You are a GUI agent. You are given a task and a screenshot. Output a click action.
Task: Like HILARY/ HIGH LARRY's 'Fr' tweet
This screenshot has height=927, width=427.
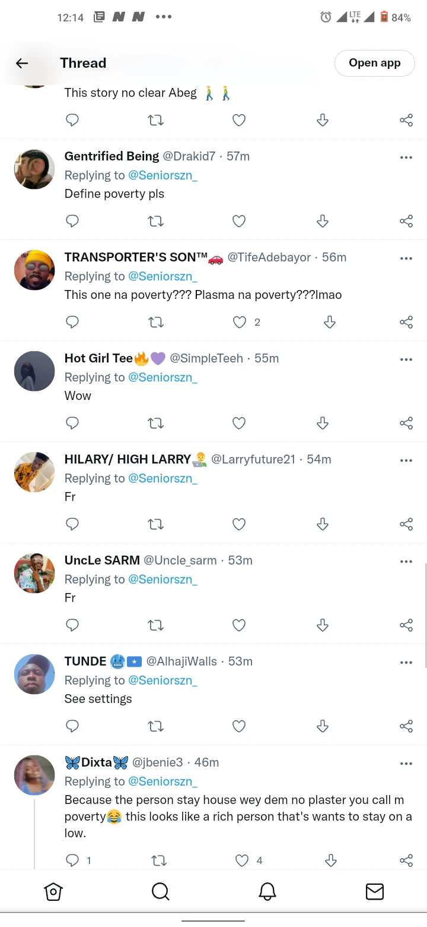(x=239, y=524)
